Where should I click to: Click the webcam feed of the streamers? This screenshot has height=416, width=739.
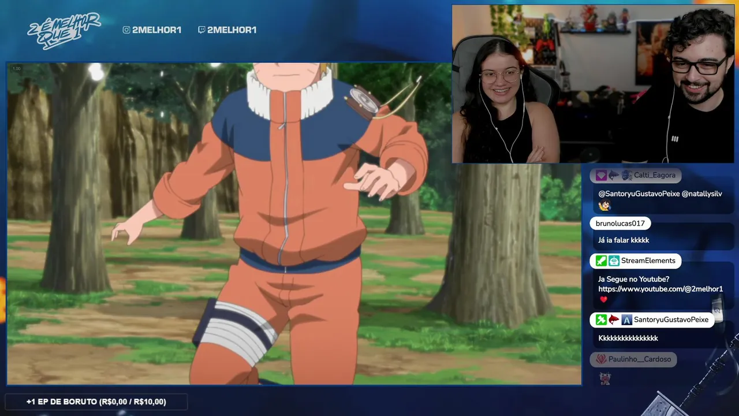[593, 84]
